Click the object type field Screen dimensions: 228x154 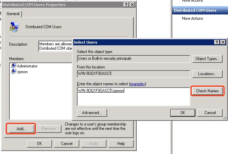tap(134, 59)
